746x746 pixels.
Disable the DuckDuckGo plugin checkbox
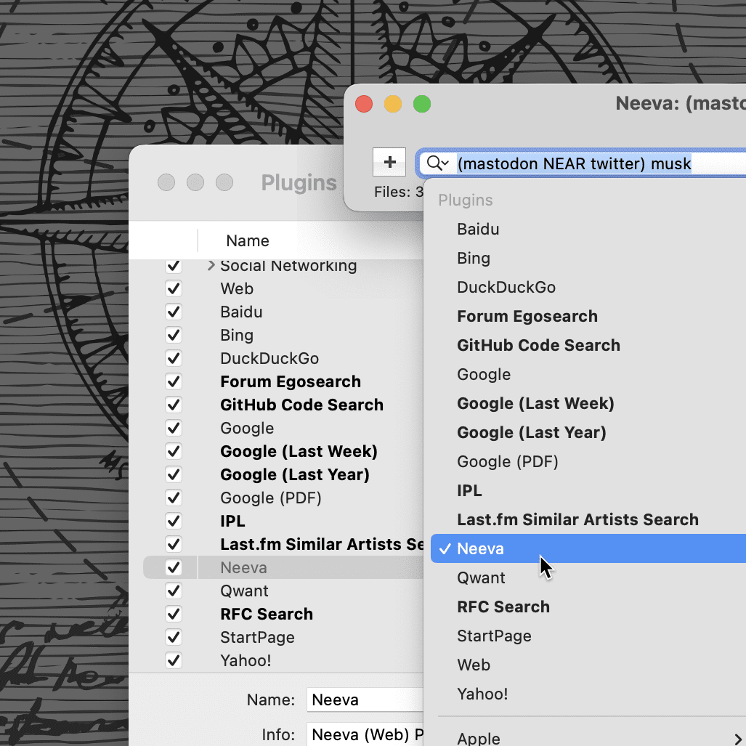[x=174, y=358]
